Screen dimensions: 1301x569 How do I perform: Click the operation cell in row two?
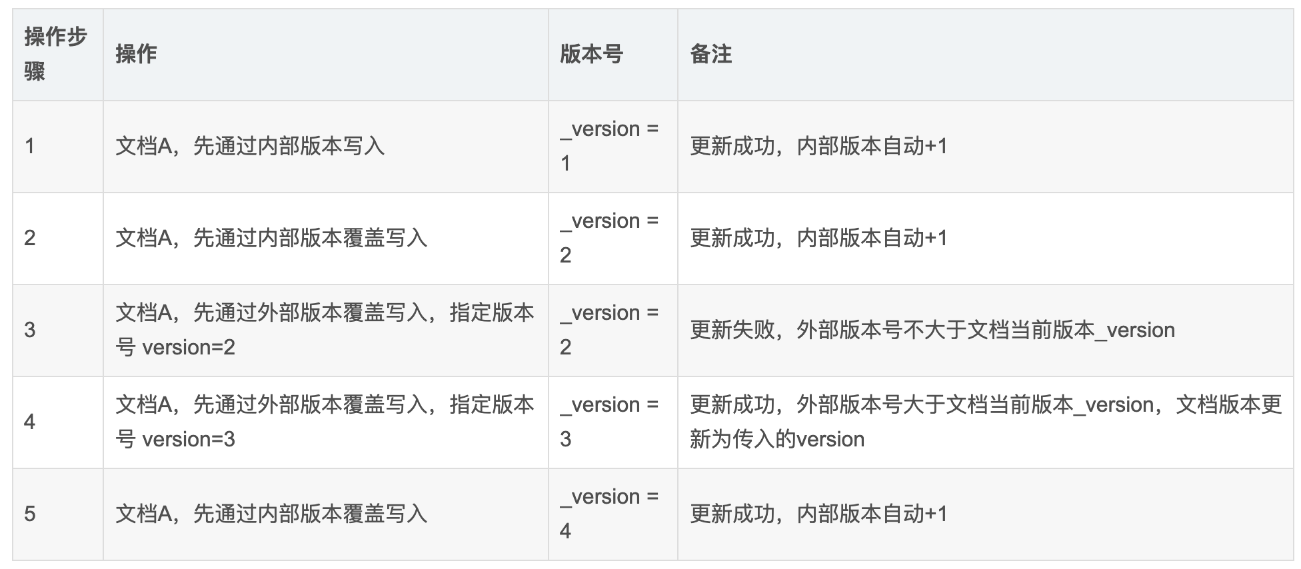point(271,238)
